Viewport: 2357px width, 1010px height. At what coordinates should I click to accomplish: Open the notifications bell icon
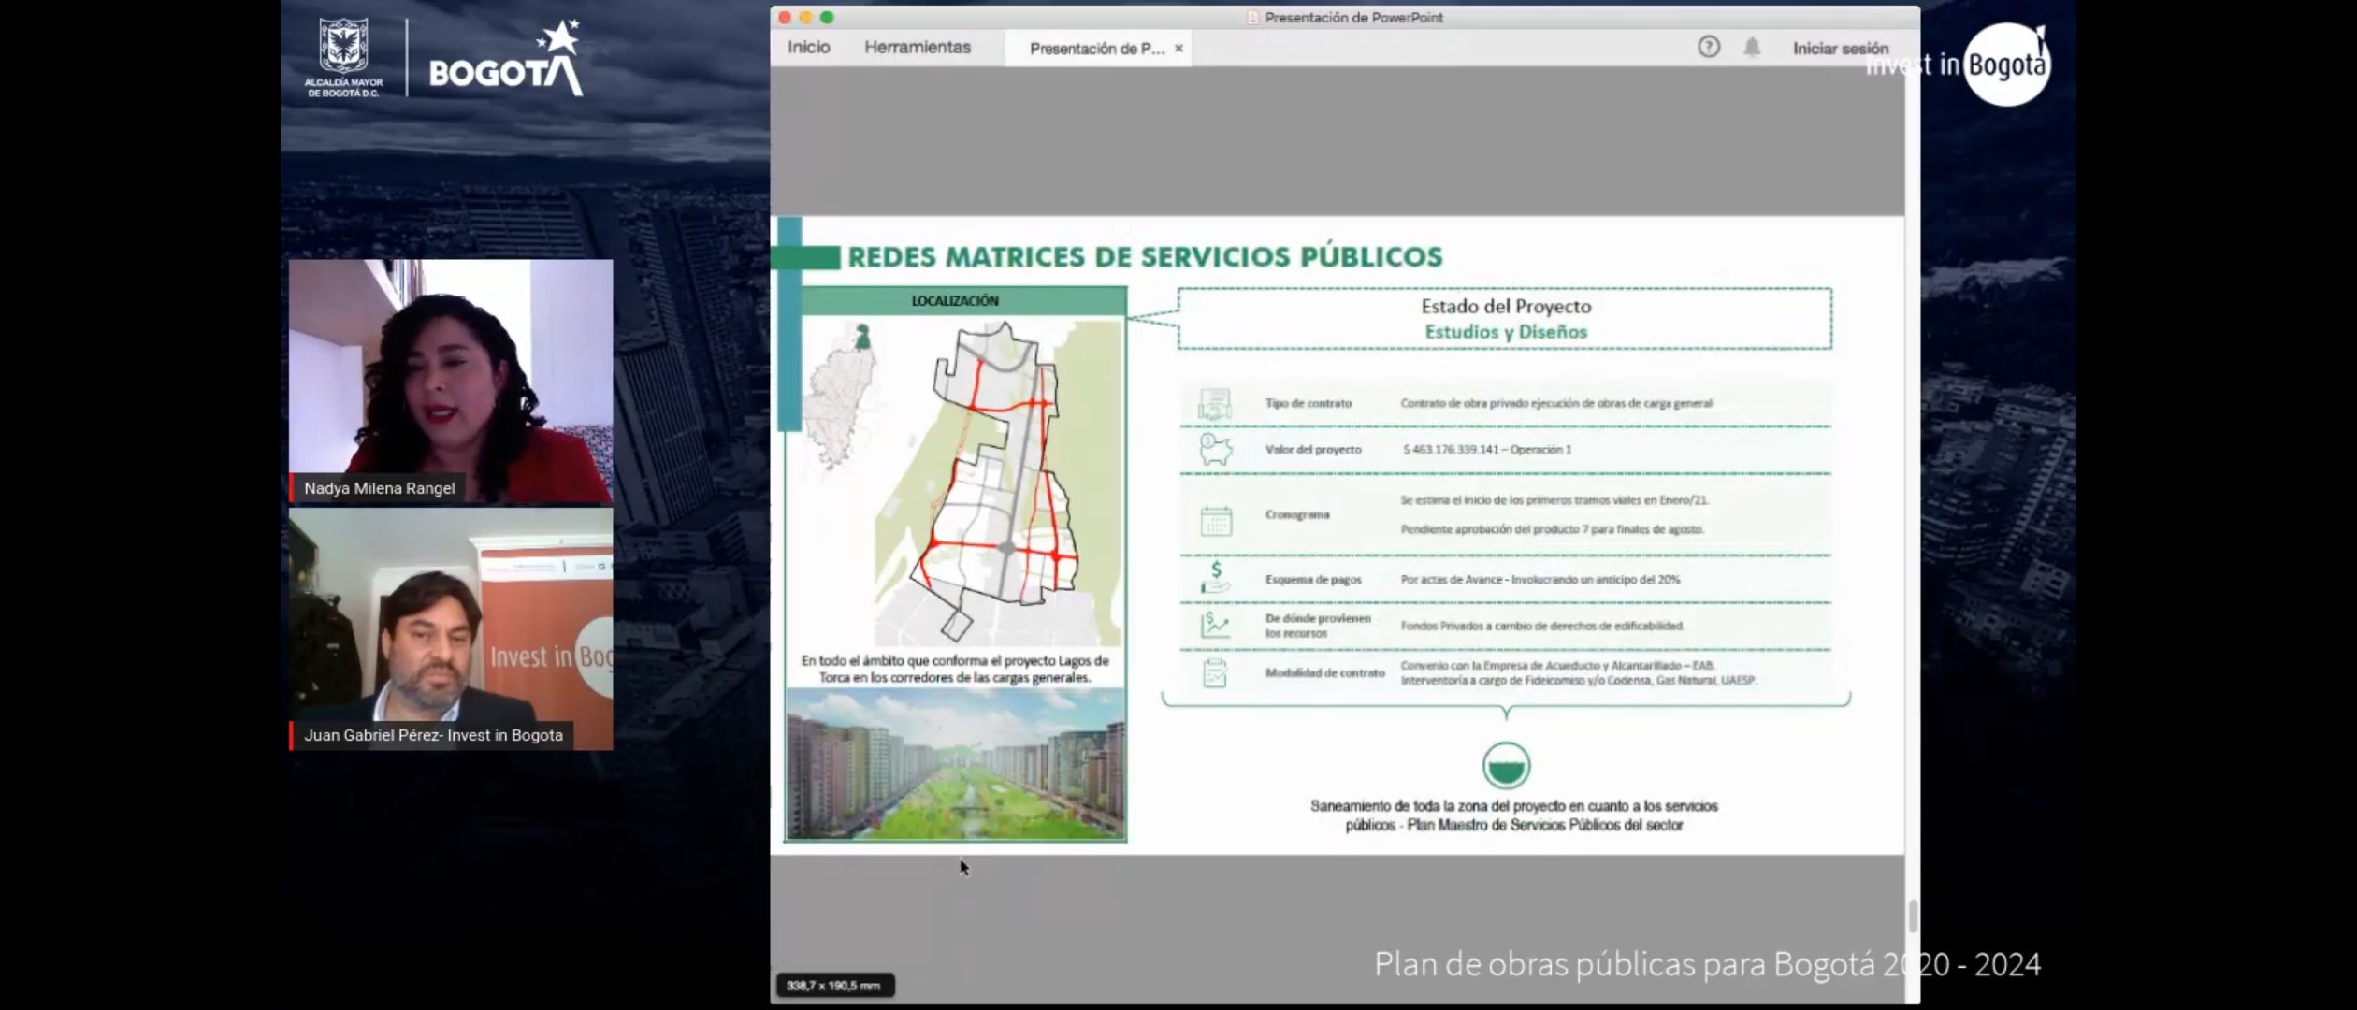[1751, 47]
